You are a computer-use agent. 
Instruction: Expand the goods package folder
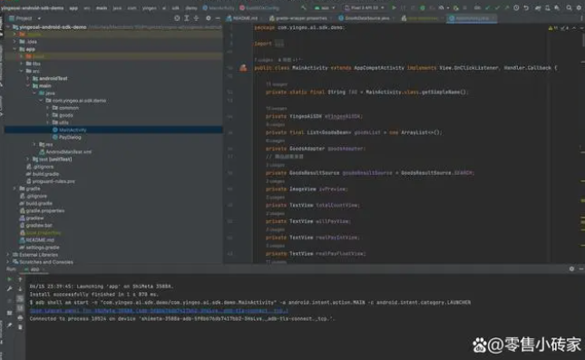(x=48, y=115)
